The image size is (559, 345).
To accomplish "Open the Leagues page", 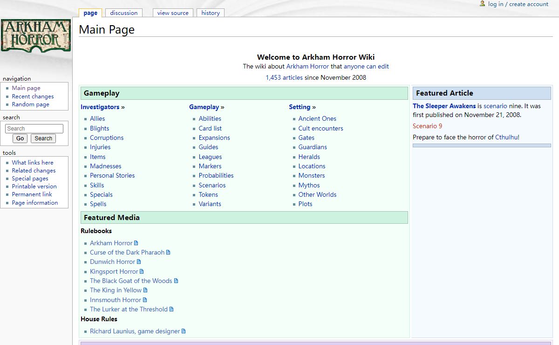I will click(x=210, y=157).
